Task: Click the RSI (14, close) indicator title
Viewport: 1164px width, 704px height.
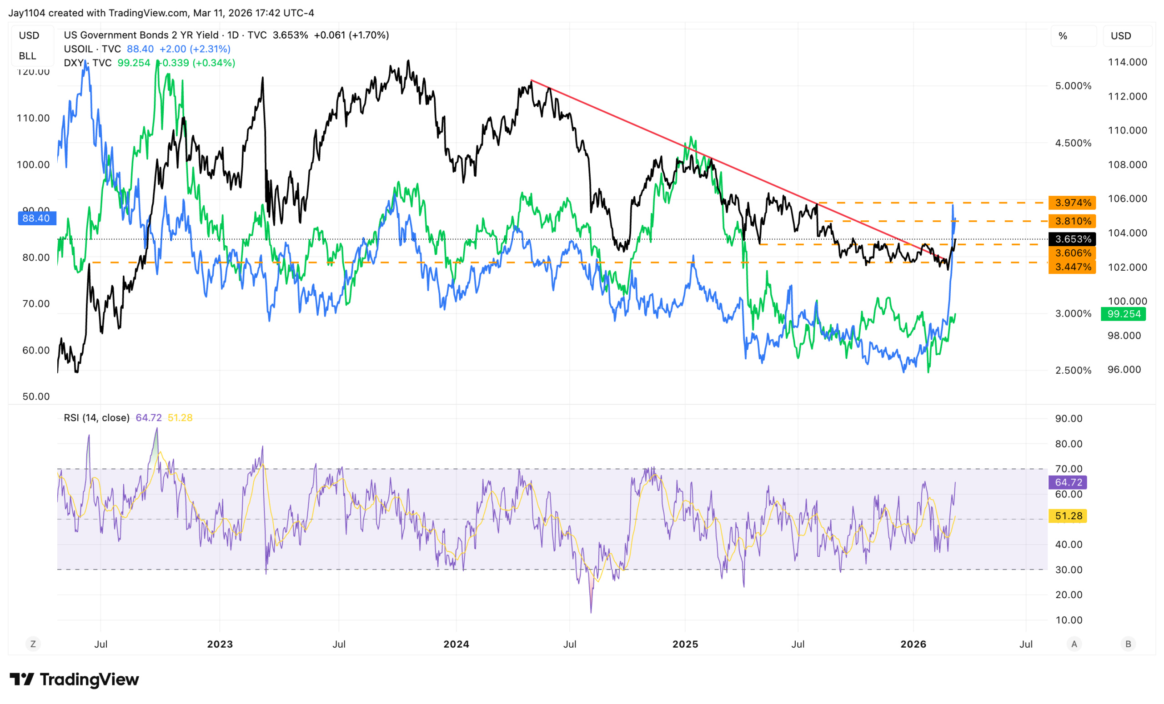Action: (96, 417)
